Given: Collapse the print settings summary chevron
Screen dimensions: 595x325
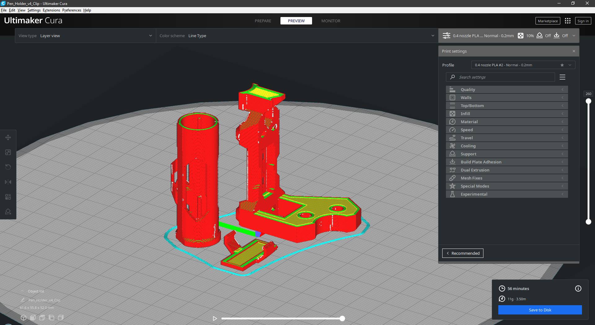Looking at the screenshot, I should (x=574, y=36).
